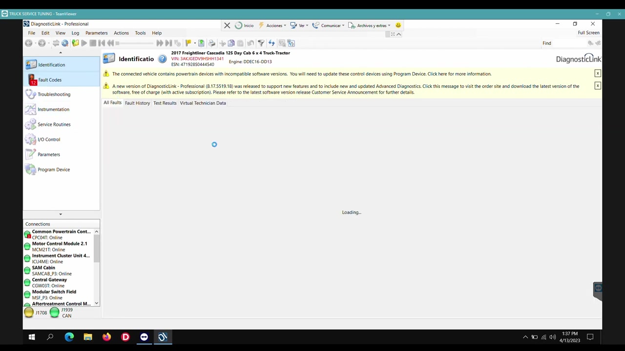The height and width of the screenshot is (351, 625).
Task: Click the skip-to-end log playback button
Action: pyautogui.click(x=169, y=43)
